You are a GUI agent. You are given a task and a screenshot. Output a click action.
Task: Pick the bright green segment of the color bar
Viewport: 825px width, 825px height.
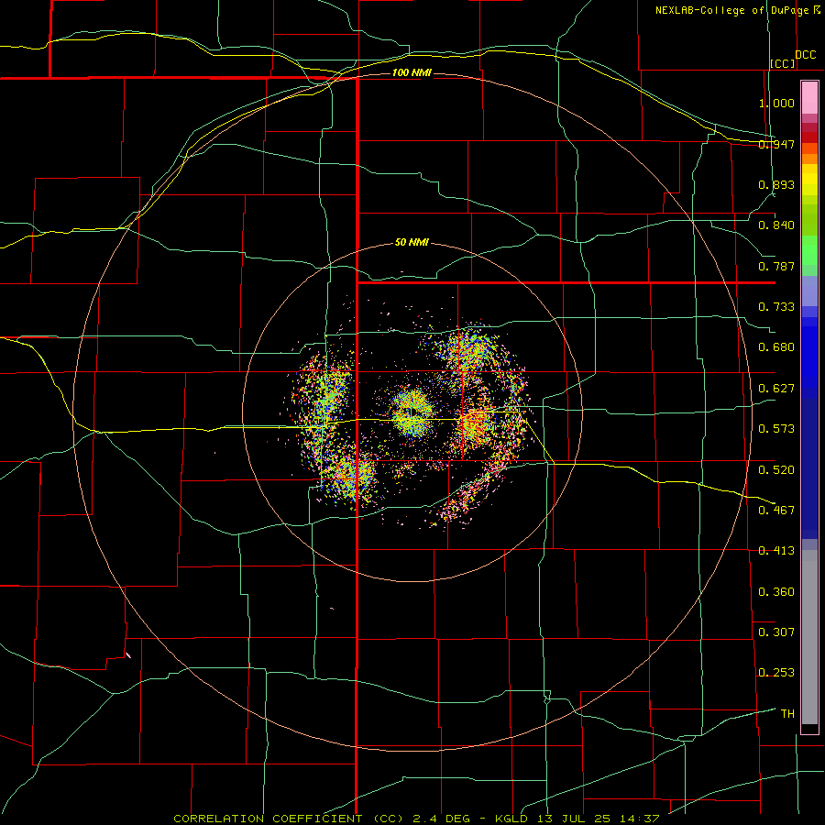coord(809,250)
